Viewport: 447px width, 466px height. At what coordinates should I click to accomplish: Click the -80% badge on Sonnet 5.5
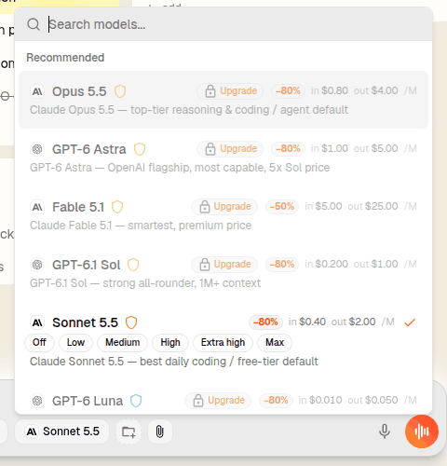[x=265, y=322]
